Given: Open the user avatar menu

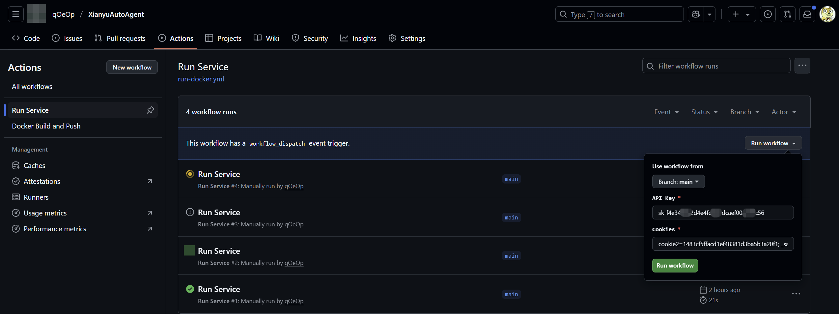Looking at the screenshot, I should 827,14.
